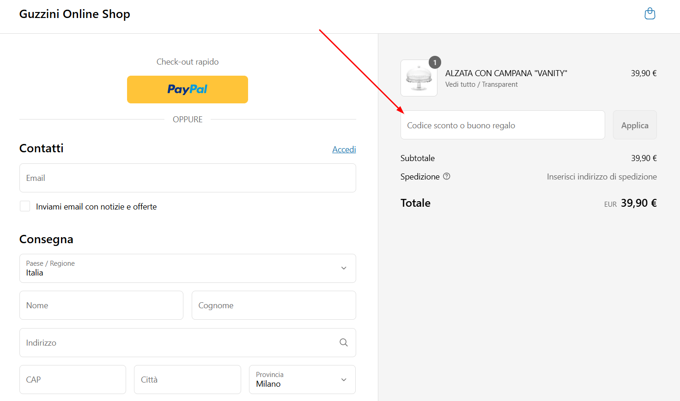Click the discount code or gift card field
680x401 pixels.
click(x=502, y=125)
